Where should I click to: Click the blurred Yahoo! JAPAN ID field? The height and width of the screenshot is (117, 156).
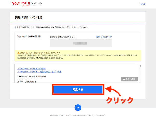pyautogui.click(x=81, y=43)
